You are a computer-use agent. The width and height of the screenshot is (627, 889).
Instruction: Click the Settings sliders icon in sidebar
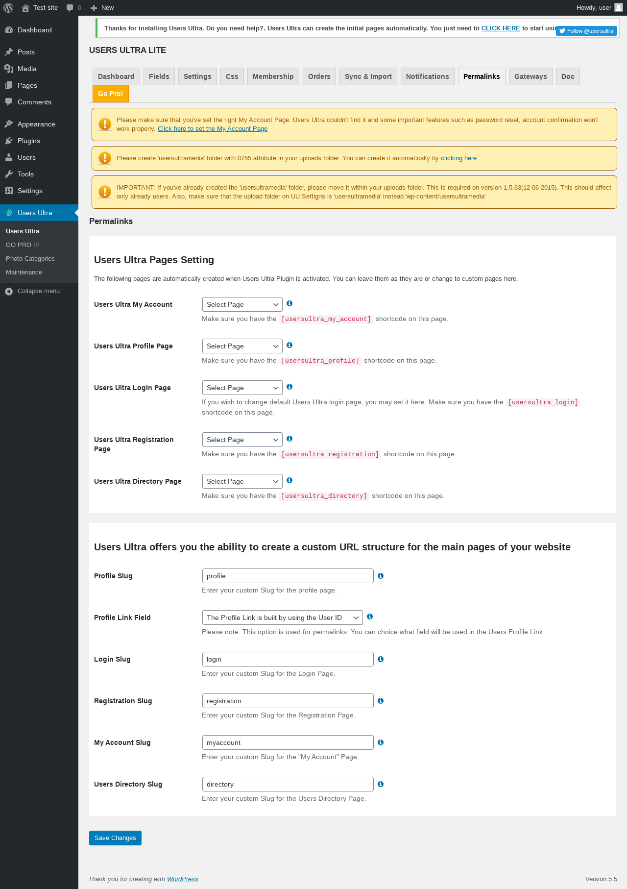point(9,191)
